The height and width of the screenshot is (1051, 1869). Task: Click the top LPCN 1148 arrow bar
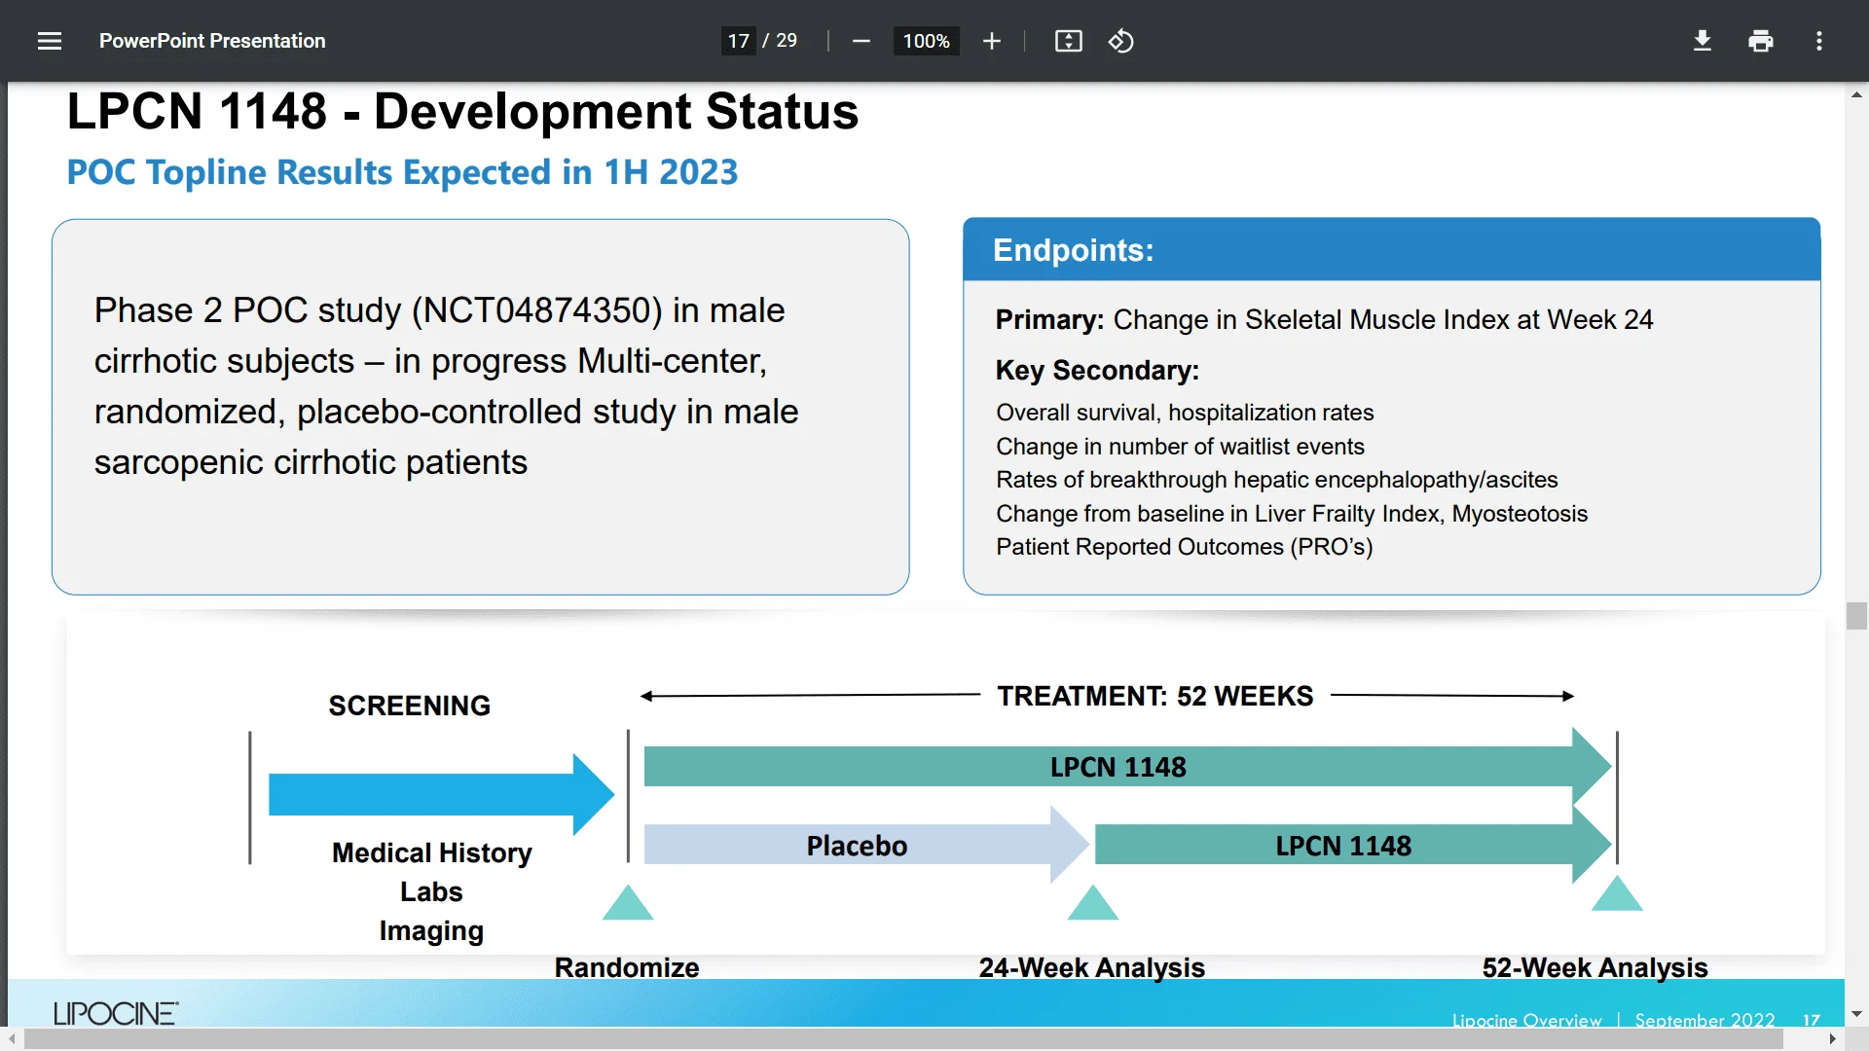click(x=1127, y=767)
